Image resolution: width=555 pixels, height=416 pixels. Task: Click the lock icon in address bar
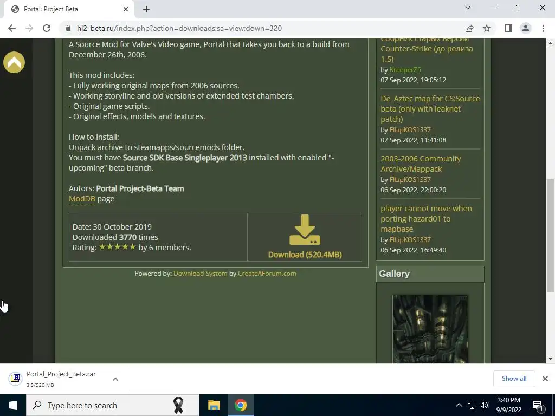[x=68, y=28]
